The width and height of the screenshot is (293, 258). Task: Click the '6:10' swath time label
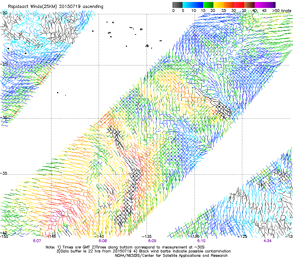[201, 241]
